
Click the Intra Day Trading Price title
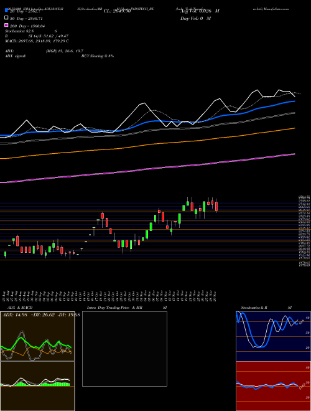coord(114,308)
